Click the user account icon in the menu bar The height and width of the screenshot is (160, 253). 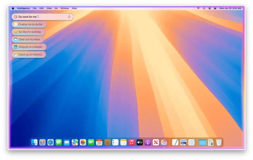(x=209, y=8)
